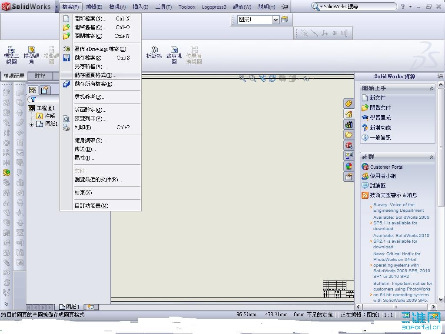The image size is (445, 334).
Task: Select the 折斷線 break line tool
Action: (x=154, y=52)
